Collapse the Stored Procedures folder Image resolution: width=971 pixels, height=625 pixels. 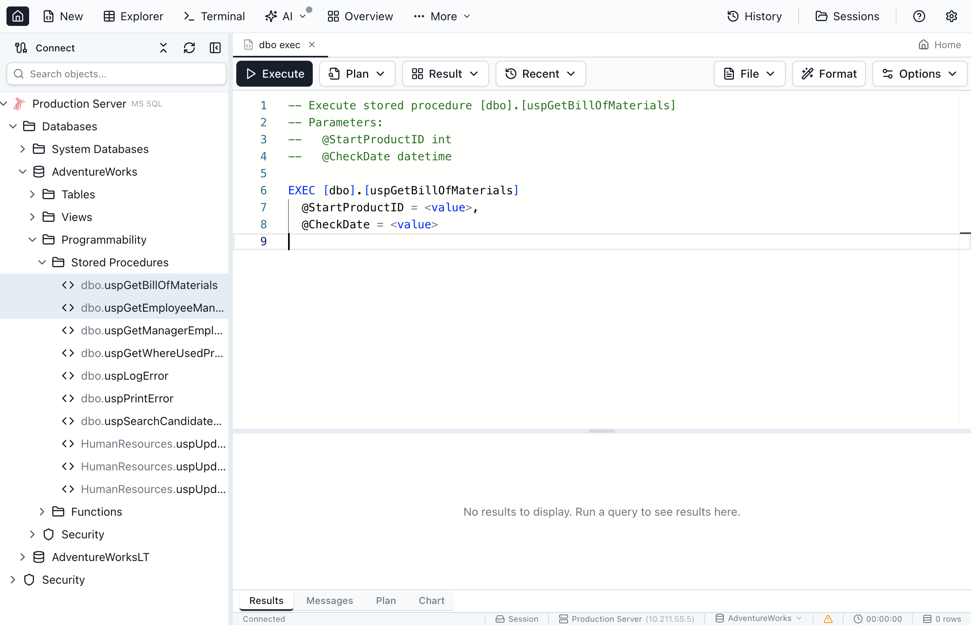(x=42, y=262)
